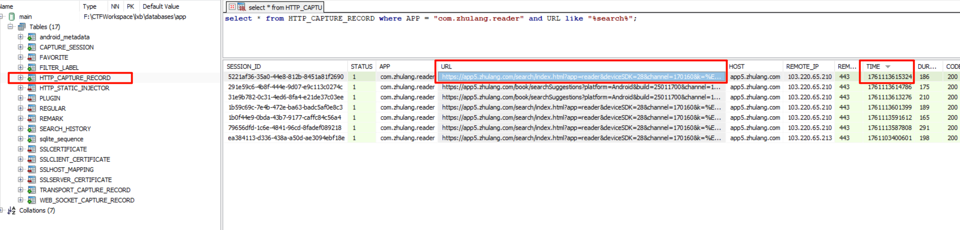Image resolution: width=960 pixels, height=230 pixels.
Task: Click the main database icon
Action: pyautogui.click(x=12, y=17)
